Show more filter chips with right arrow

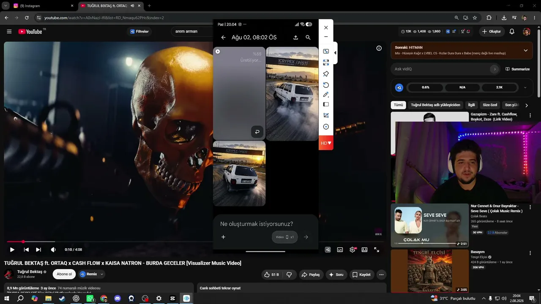pos(526,105)
